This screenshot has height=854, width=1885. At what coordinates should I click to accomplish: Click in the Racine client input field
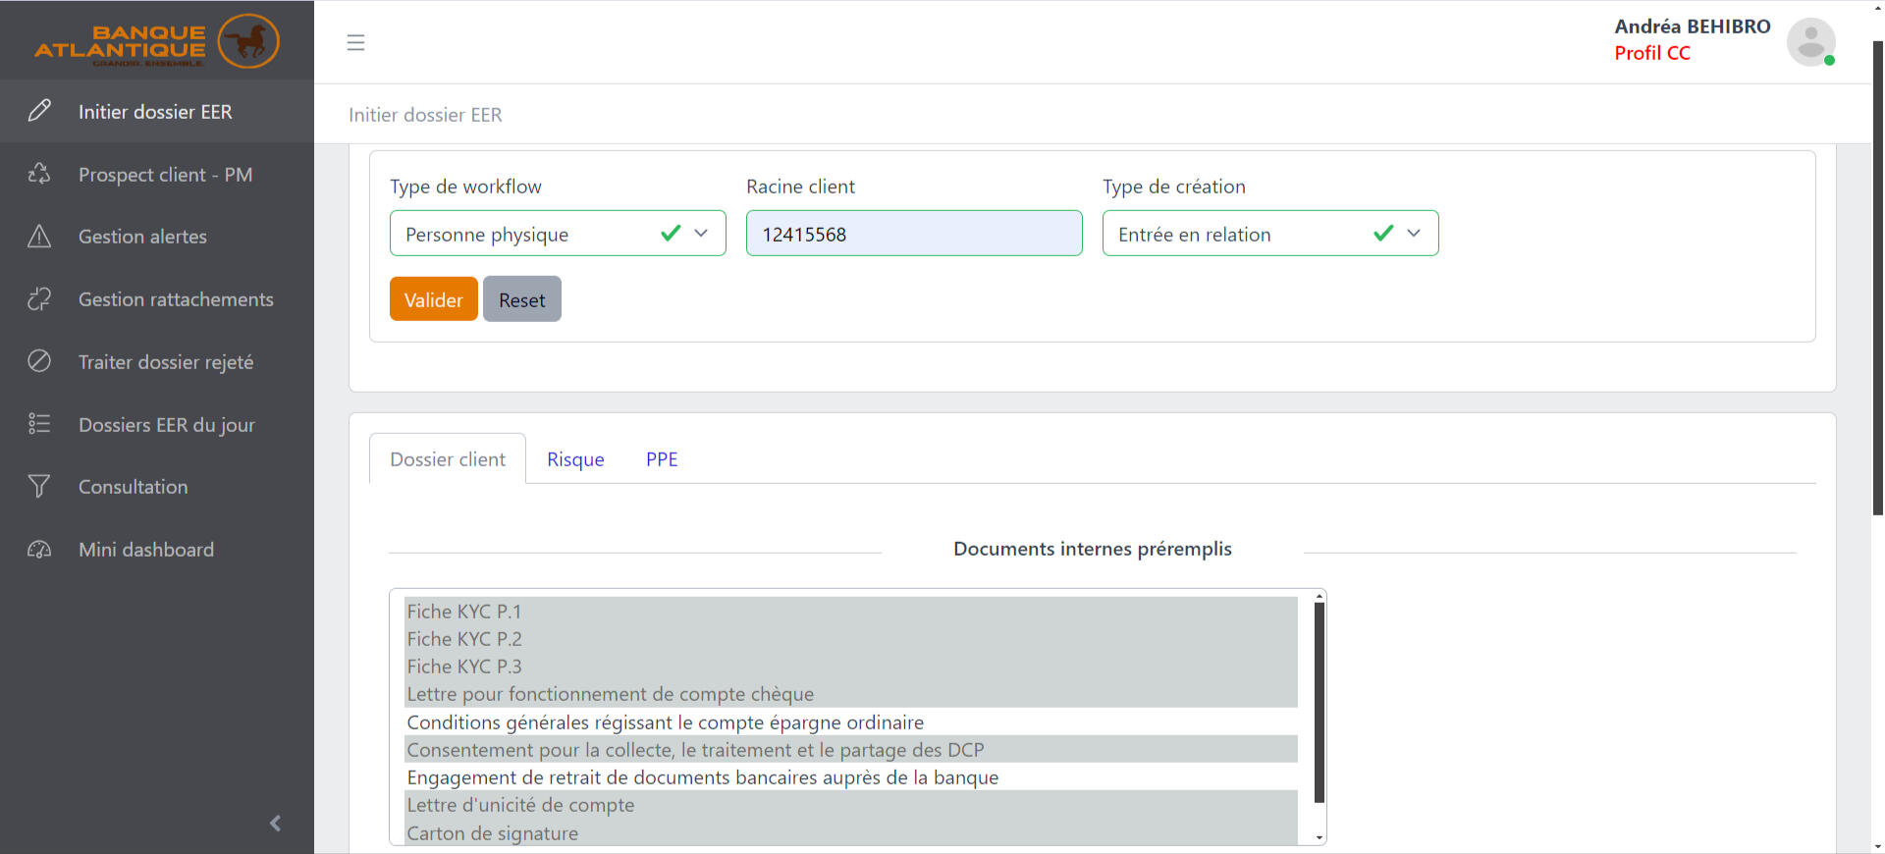pos(913,234)
